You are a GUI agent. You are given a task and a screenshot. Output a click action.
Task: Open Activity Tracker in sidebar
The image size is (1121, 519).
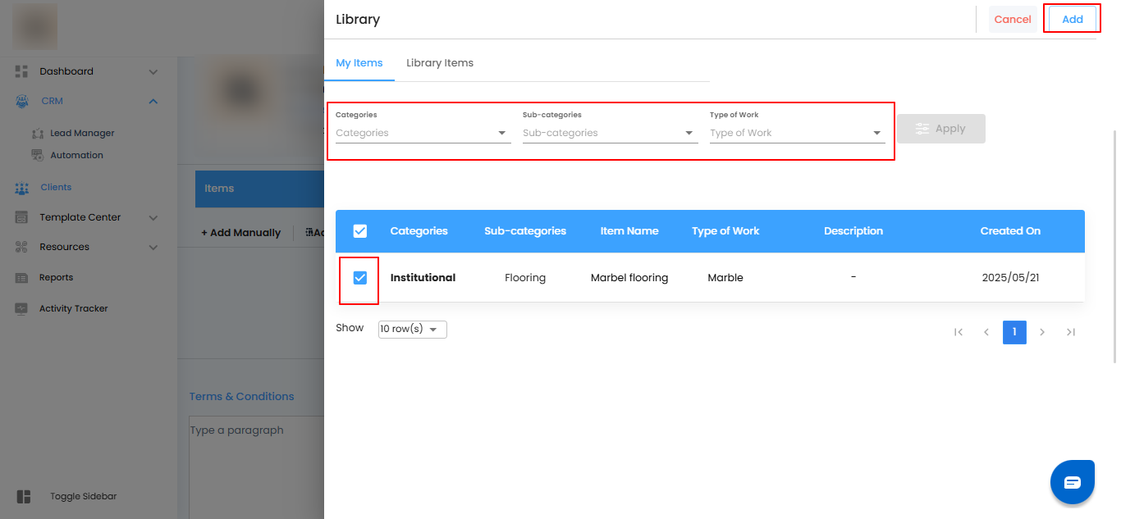[74, 308]
